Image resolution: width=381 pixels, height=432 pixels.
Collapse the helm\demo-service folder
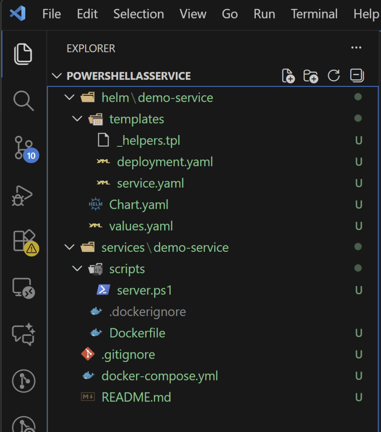(x=69, y=98)
